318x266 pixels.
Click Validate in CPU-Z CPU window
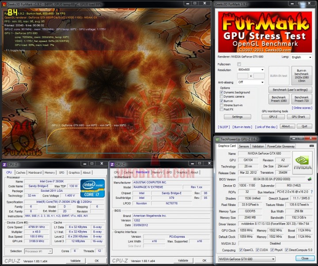(76, 261)
